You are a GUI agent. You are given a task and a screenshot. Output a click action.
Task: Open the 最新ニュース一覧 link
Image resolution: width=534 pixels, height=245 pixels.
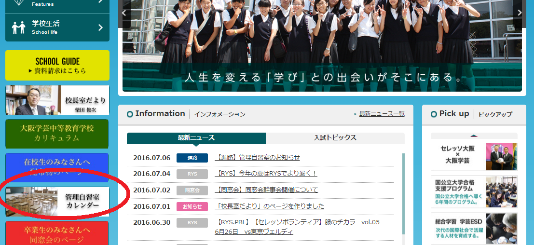(x=382, y=114)
